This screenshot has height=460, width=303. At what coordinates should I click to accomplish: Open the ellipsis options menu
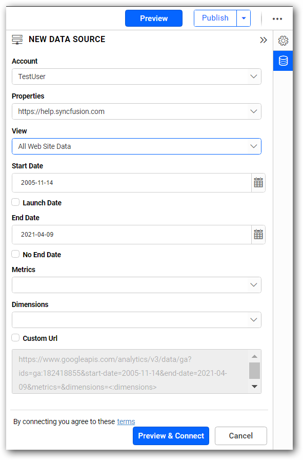[277, 18]
